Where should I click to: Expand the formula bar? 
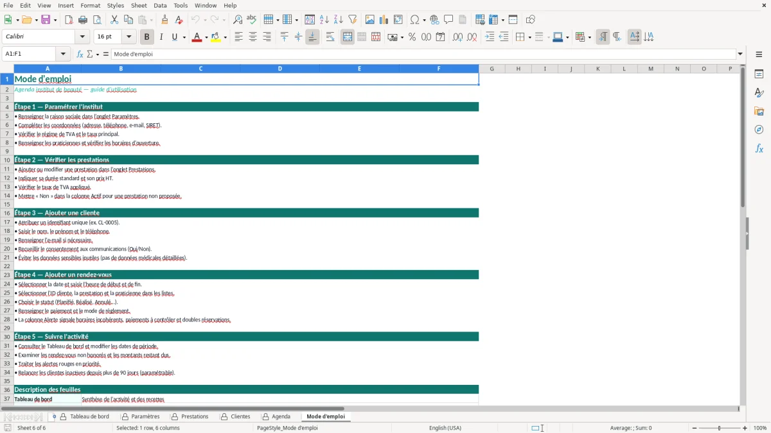[x=740, y=54]
